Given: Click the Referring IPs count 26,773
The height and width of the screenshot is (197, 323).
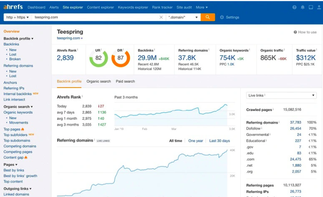Looking at the screenshot, I should pos(296,192).
